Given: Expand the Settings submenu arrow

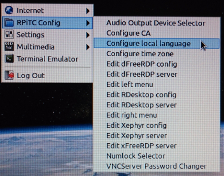Looking at the screenshot, I should [x=88, y=35].
